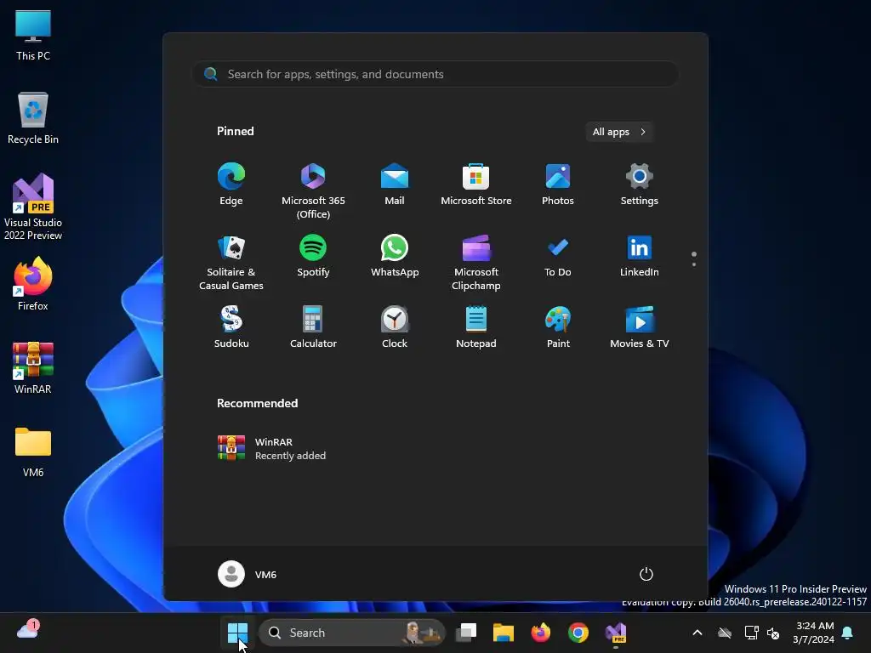Open clock and date 3:24 AM
This screenshot has height=653, width=871.
(814, 633)
